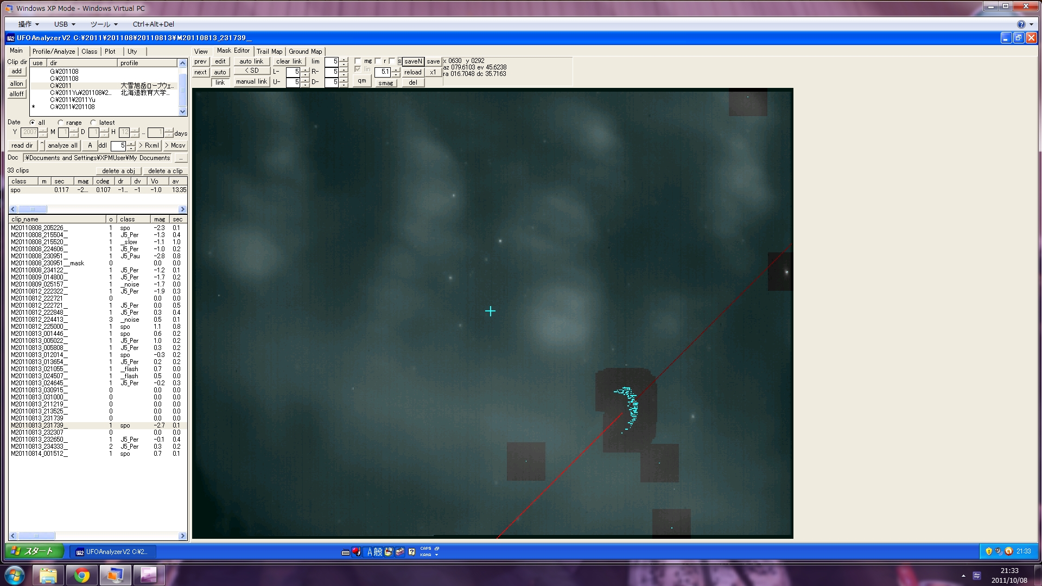Click the add clip dir button

(x=17, y=72)
